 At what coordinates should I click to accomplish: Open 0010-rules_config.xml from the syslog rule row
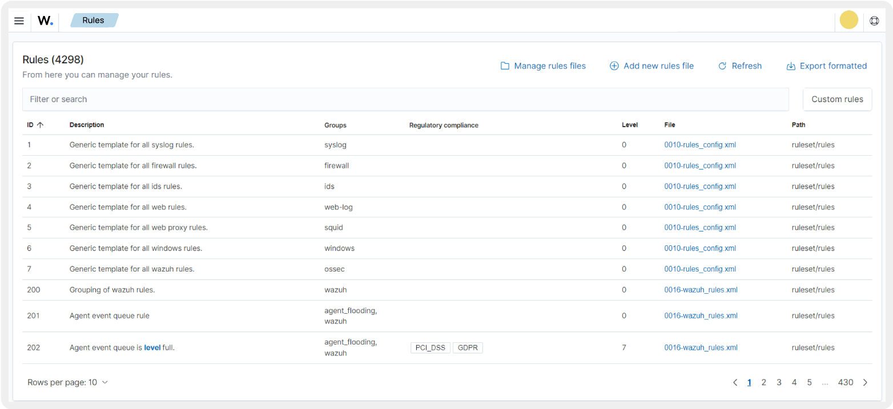point(700,144)
